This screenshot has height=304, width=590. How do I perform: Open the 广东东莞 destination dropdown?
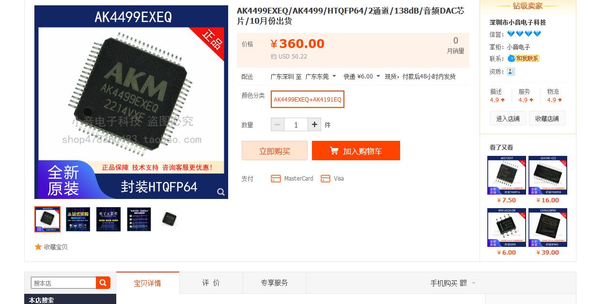(321, 76)
